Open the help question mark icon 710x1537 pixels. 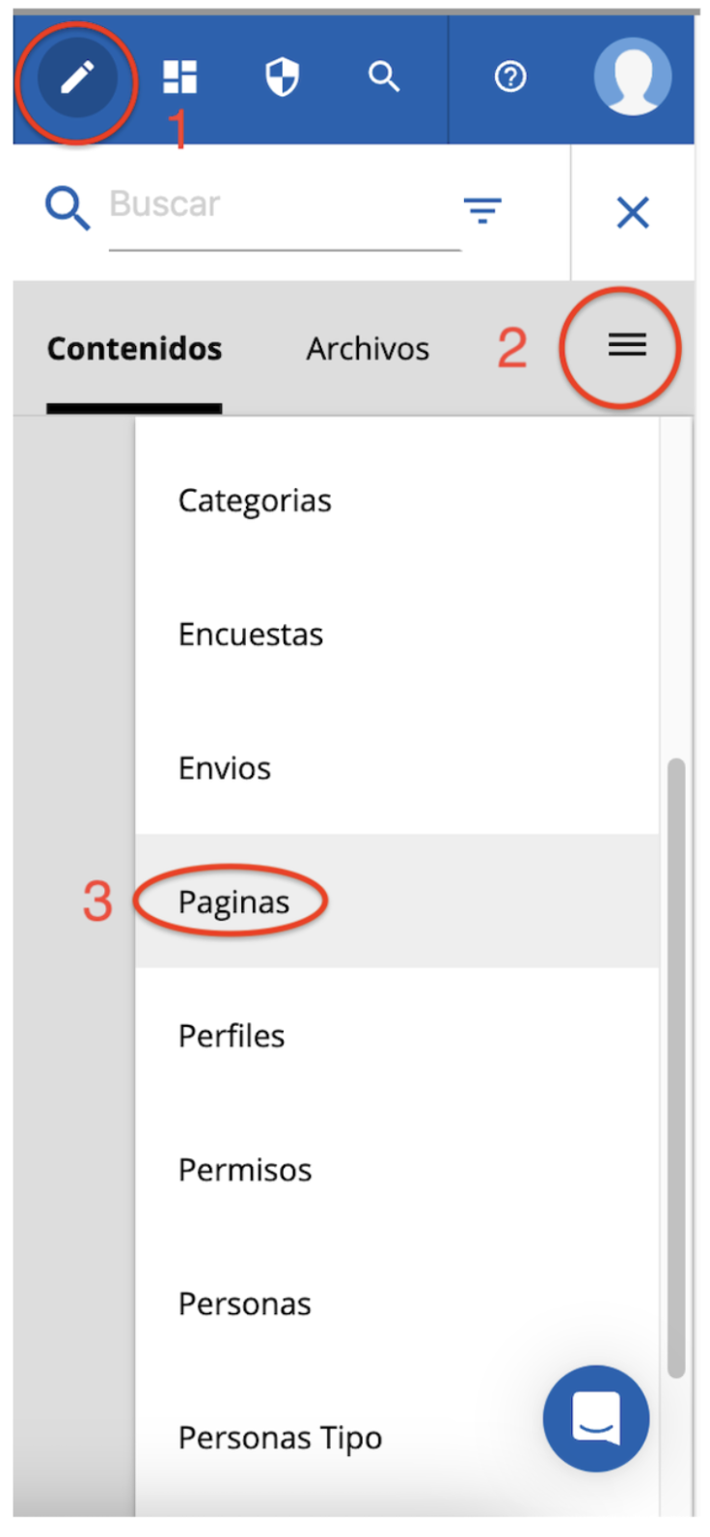pos(510,77)
